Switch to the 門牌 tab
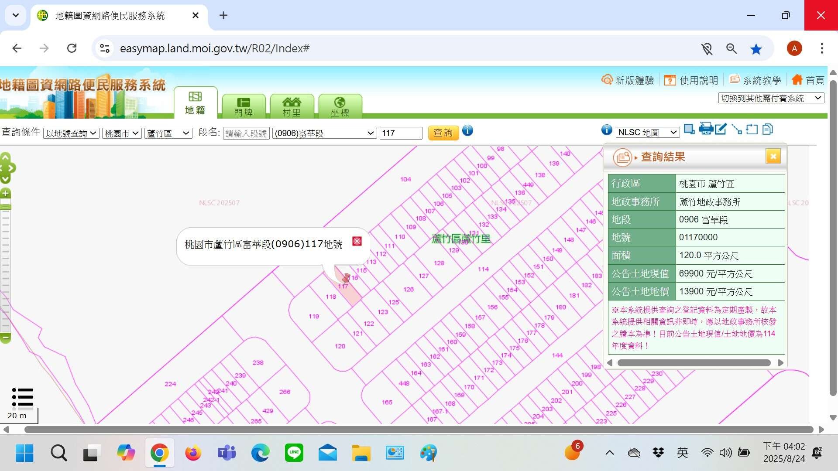Image resolution: width=838 pixels, height=471 pixels. [x=243, y=106]
